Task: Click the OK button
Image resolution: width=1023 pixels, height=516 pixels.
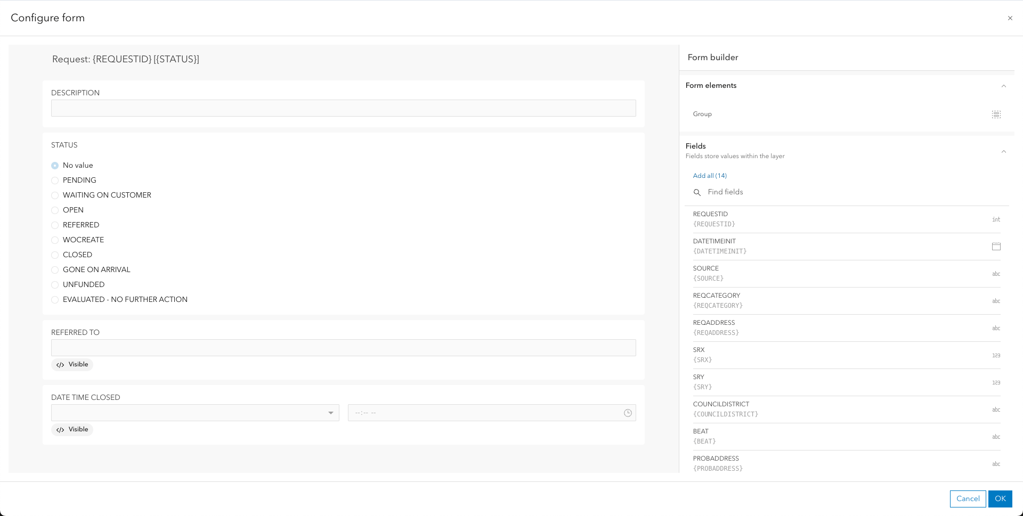Action: [x=1000, y=499]
